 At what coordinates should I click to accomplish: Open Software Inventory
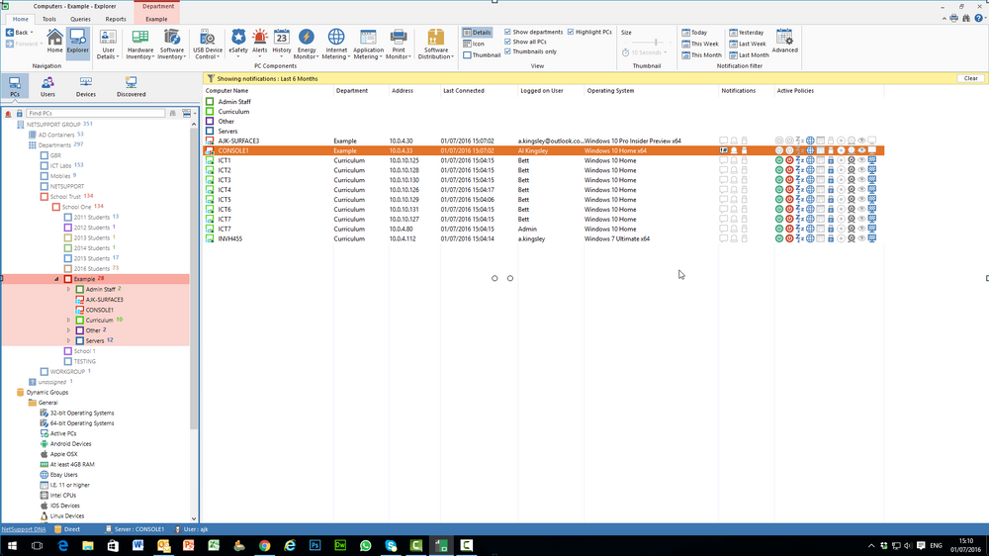point(171,45)
